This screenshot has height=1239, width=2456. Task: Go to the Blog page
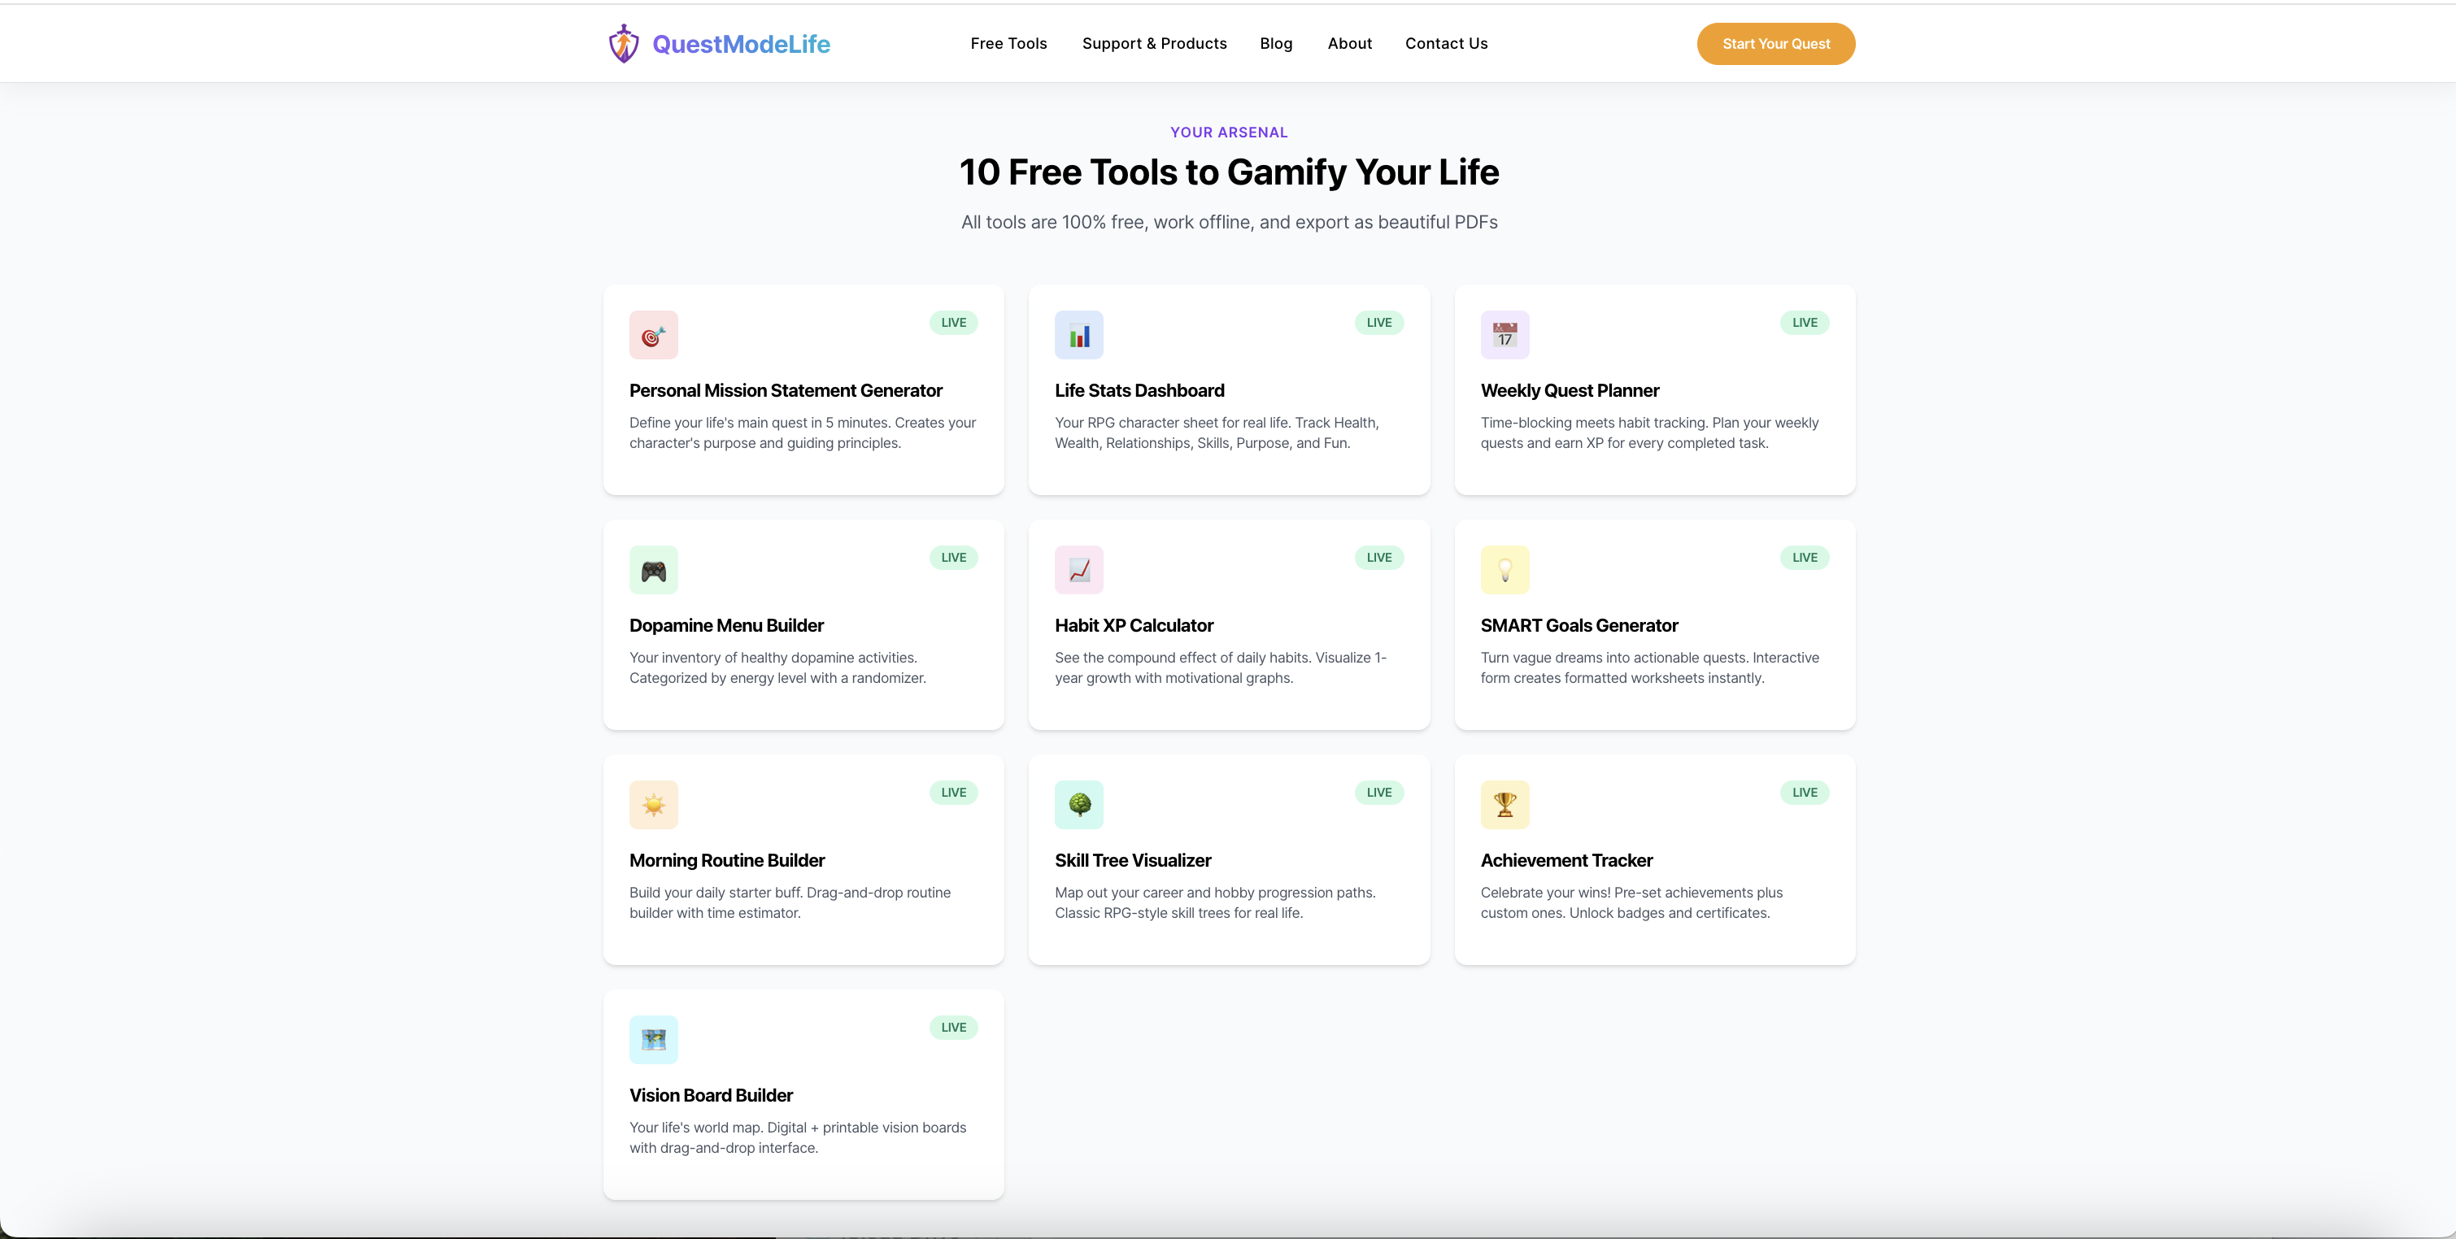pos(1276,44)
